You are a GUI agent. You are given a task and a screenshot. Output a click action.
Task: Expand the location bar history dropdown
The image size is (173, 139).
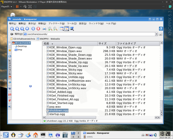[157, 34]
